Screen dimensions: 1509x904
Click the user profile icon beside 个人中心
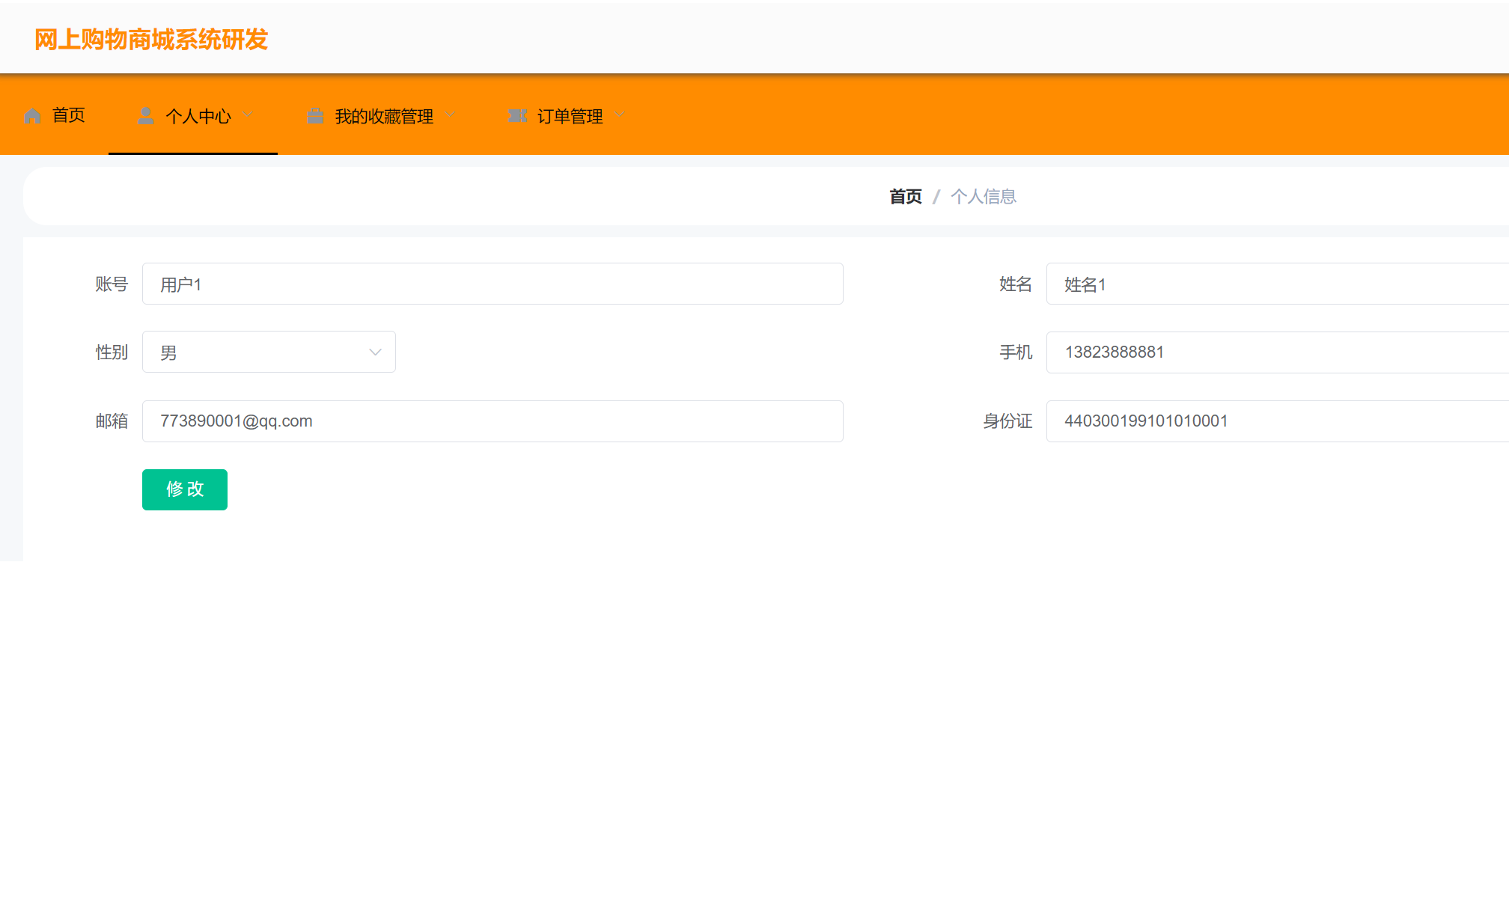(x=146, y=115)
